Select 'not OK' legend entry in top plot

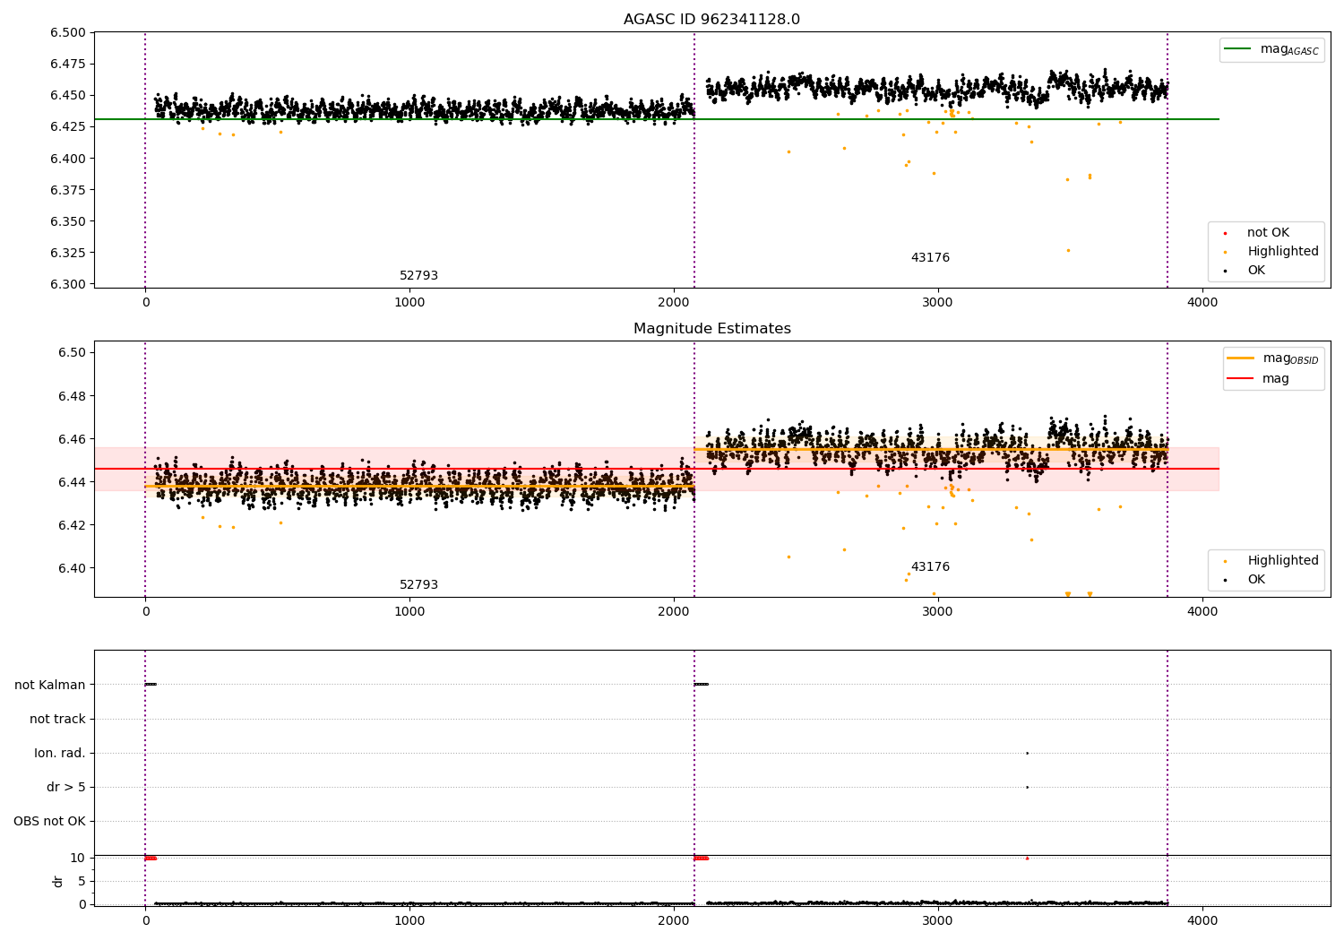click(1257, 233)
